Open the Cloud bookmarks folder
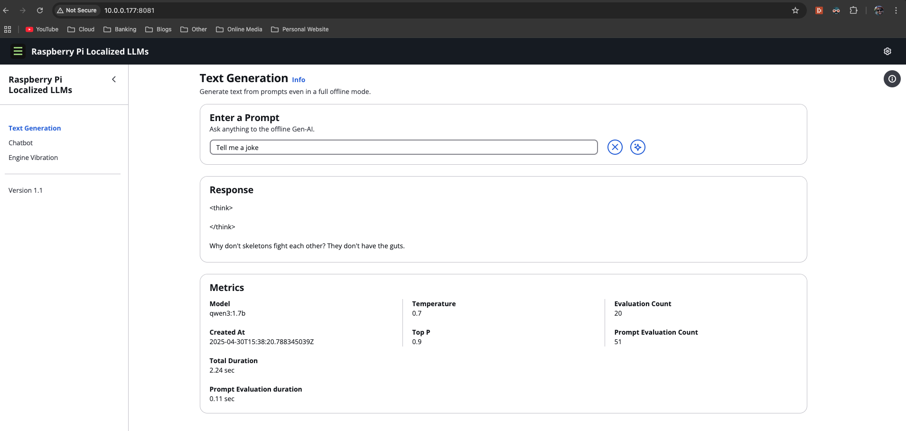906x431 pixels. coord(81,29)
